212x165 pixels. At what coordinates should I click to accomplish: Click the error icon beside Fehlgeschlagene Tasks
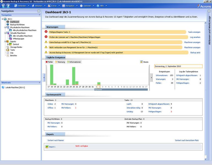[x=46, y=32]
